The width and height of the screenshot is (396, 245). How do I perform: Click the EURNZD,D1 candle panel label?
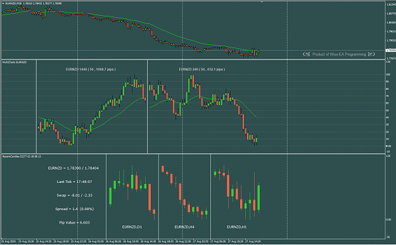click(132, 227)
